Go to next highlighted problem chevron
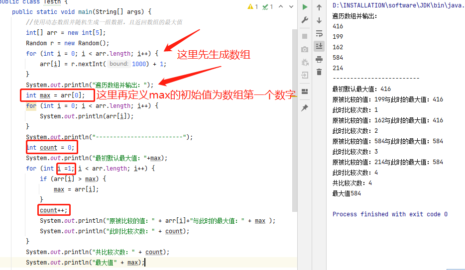The width and height of the screenshot is (465, 270). click(x=291, y=6)
